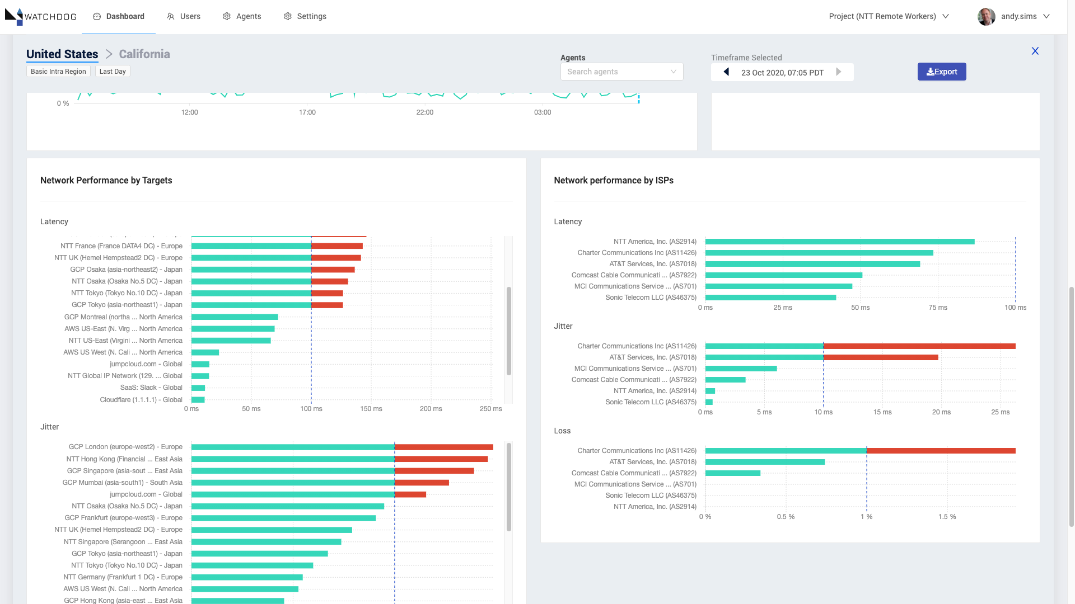
Task: Click Cloudflare (1.1.1.1) - Global label
Action: (141, 400)
